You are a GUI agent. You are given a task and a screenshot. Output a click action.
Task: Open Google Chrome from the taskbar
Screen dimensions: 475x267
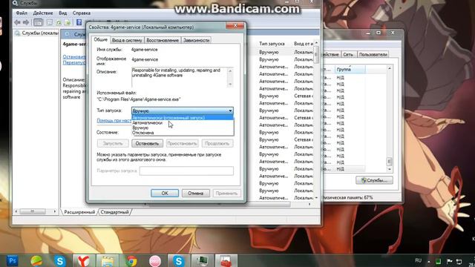(x=131, y=260)
